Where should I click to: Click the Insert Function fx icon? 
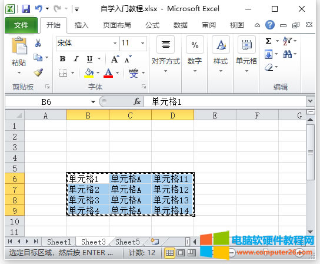(x=137, y=101)
